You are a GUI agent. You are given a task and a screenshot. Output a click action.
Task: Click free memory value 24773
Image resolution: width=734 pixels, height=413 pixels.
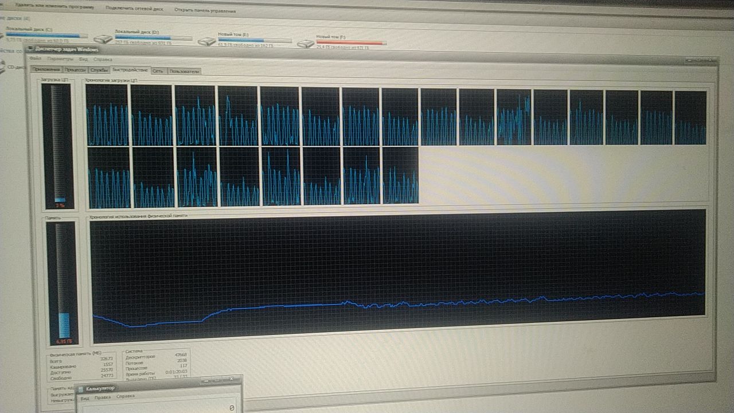[107, 376]
